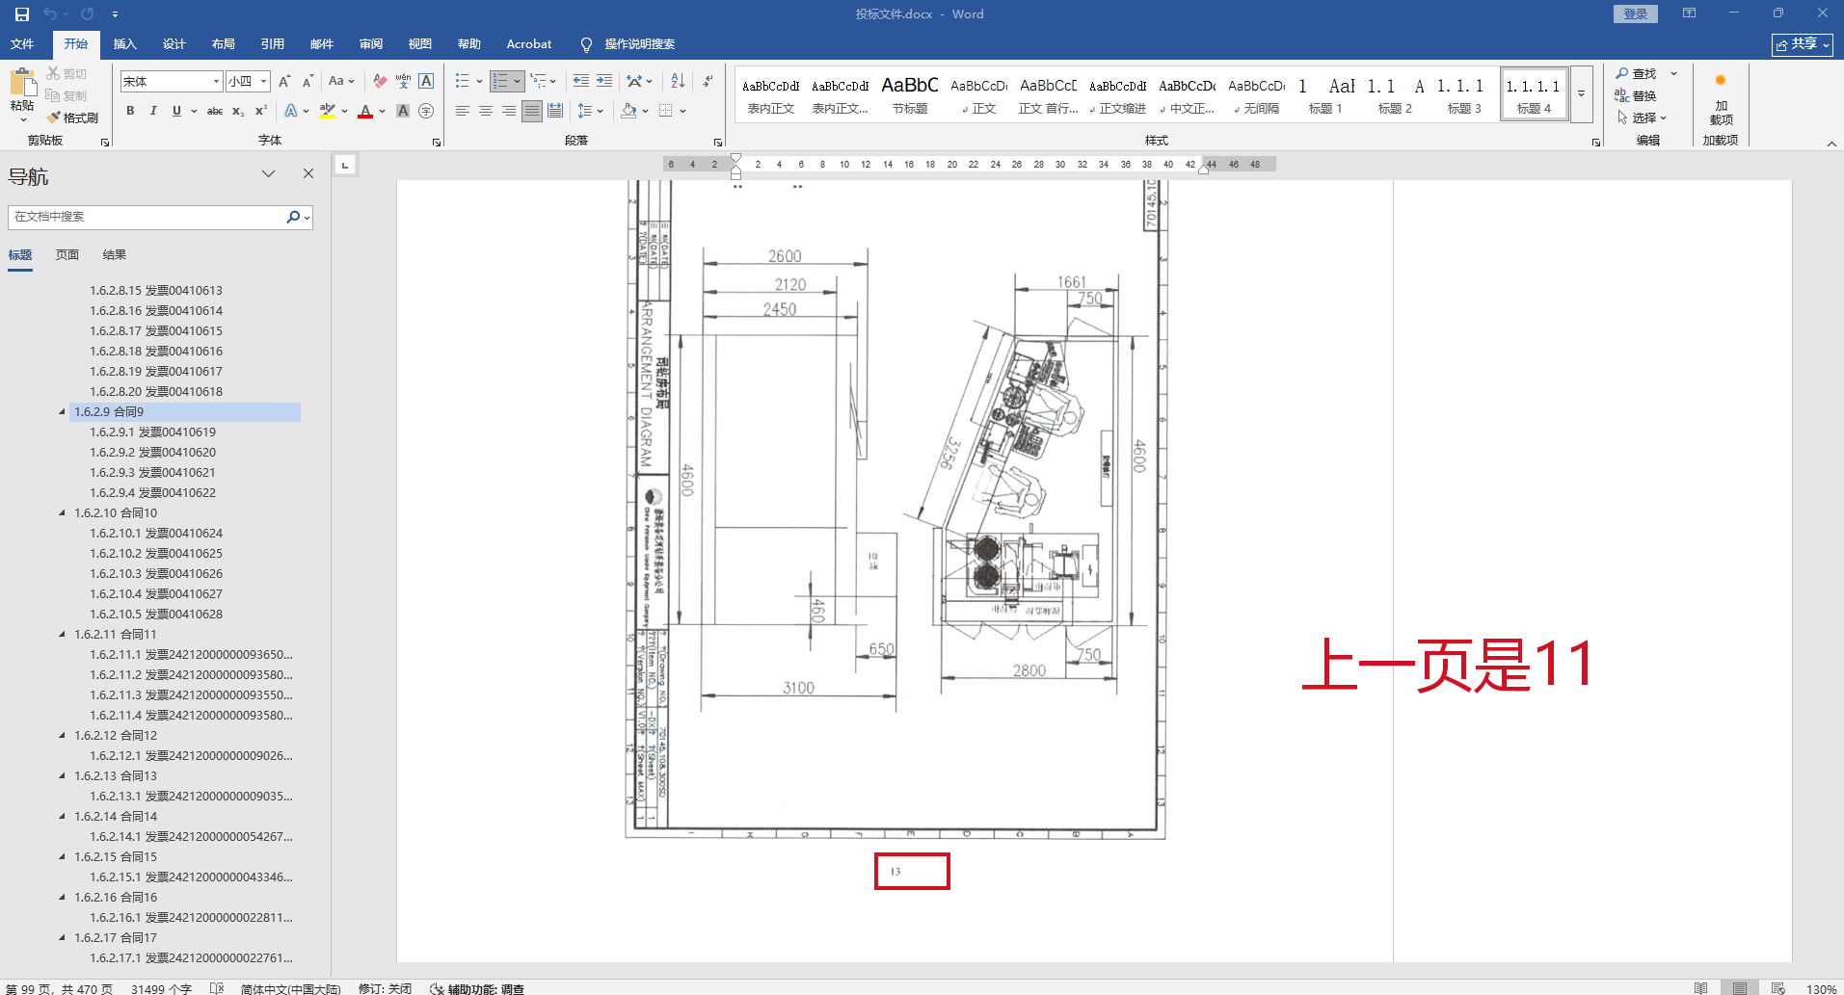The image size is (1844, 995).
Task: Collapse the 1.6.2.9 合同9 tree node
Action: 62,412
